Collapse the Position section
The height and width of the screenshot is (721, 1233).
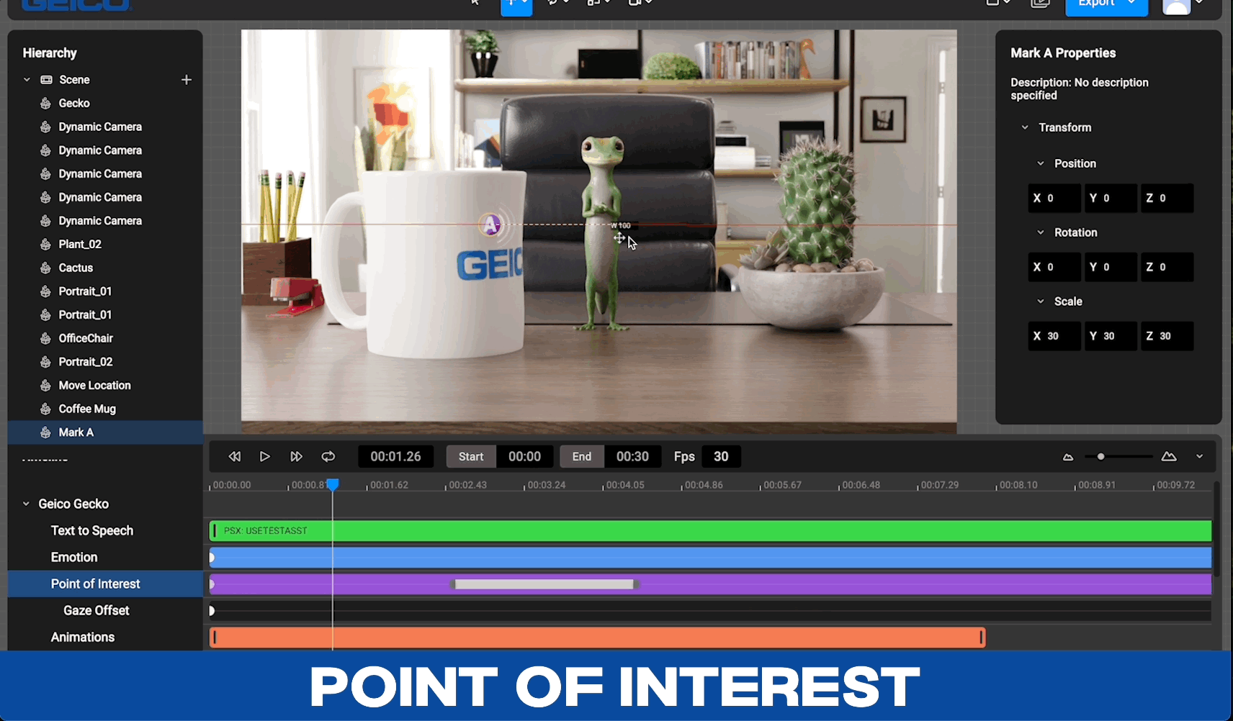1040,163
